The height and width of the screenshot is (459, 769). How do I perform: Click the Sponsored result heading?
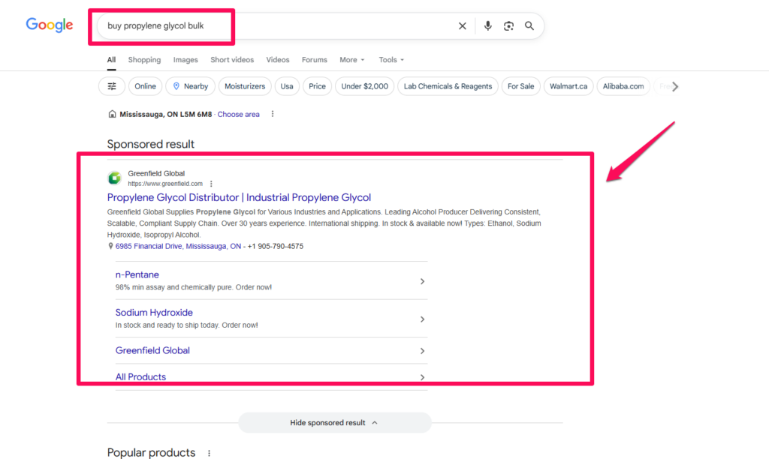[150, 144]
